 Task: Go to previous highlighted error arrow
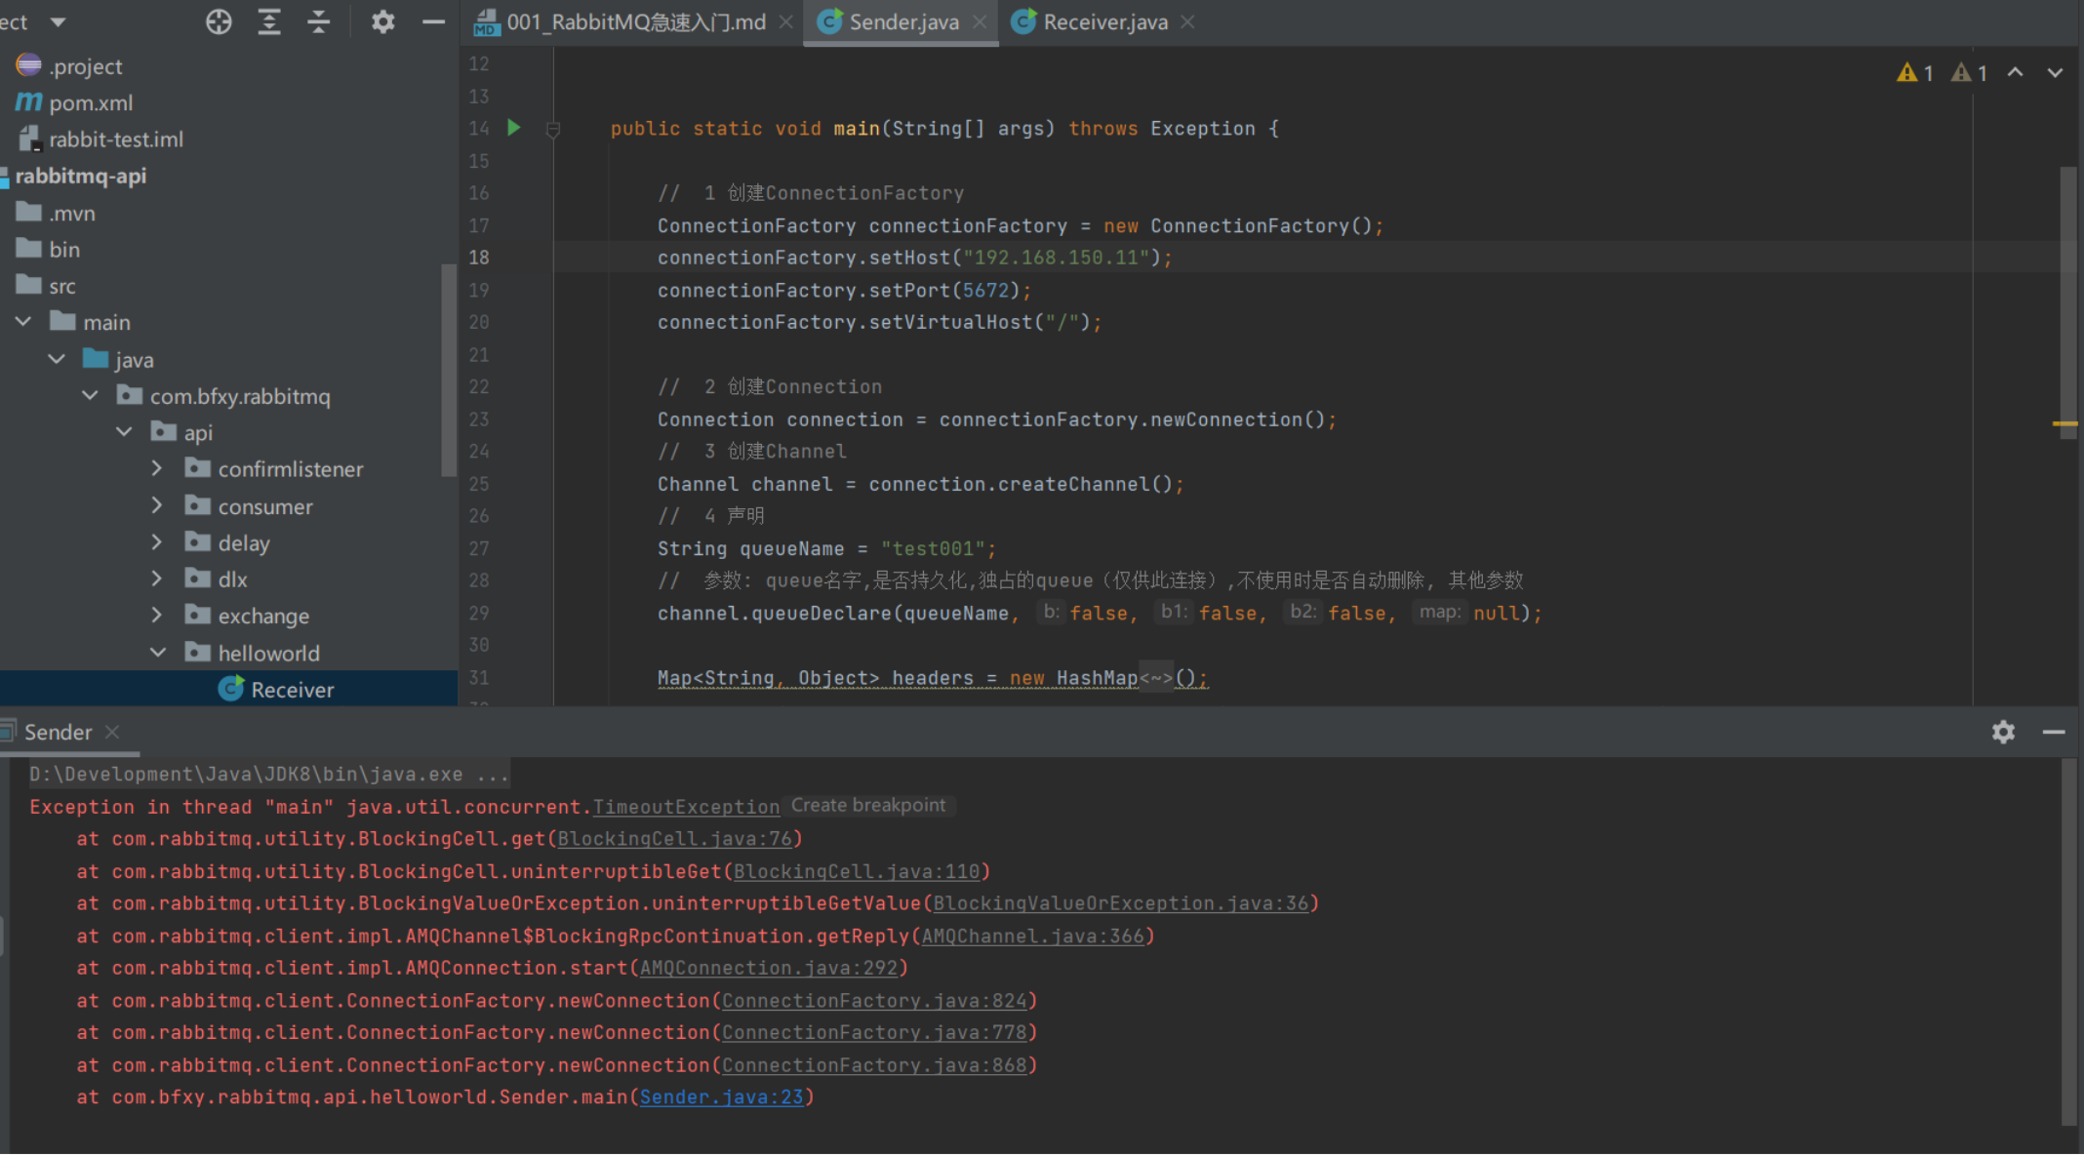coord(2016,73)
